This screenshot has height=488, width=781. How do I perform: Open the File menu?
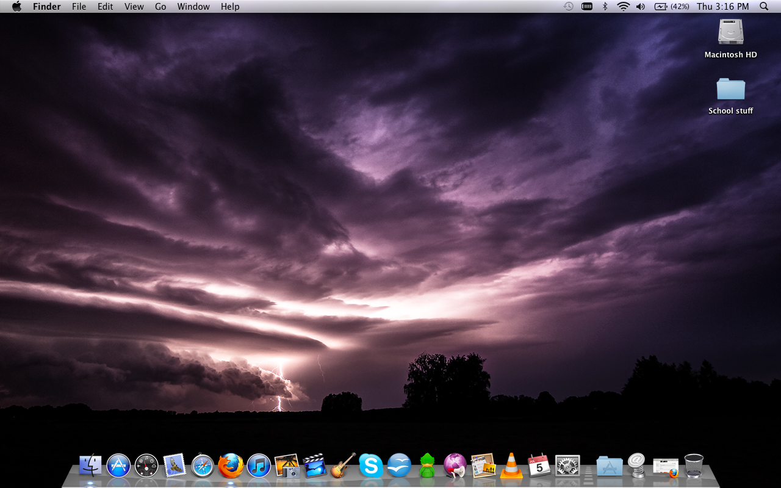(79, 7)
